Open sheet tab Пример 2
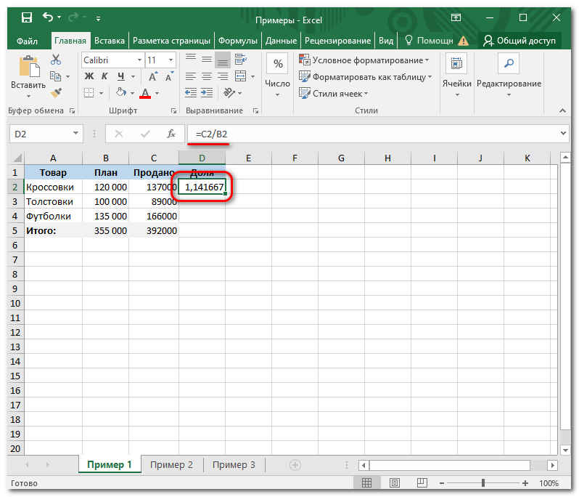This screenshot has width=579, height=497. tap(171, 465)
